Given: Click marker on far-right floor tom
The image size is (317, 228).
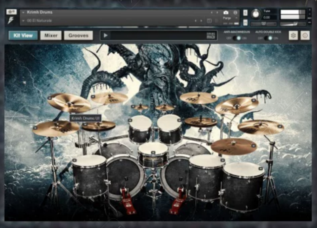Looking at the screenshot, I should 260,169.
